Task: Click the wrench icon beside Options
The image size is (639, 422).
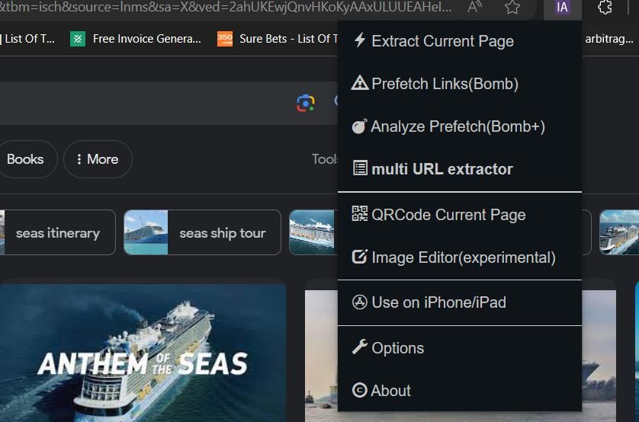Action: (x=360, y=347)
